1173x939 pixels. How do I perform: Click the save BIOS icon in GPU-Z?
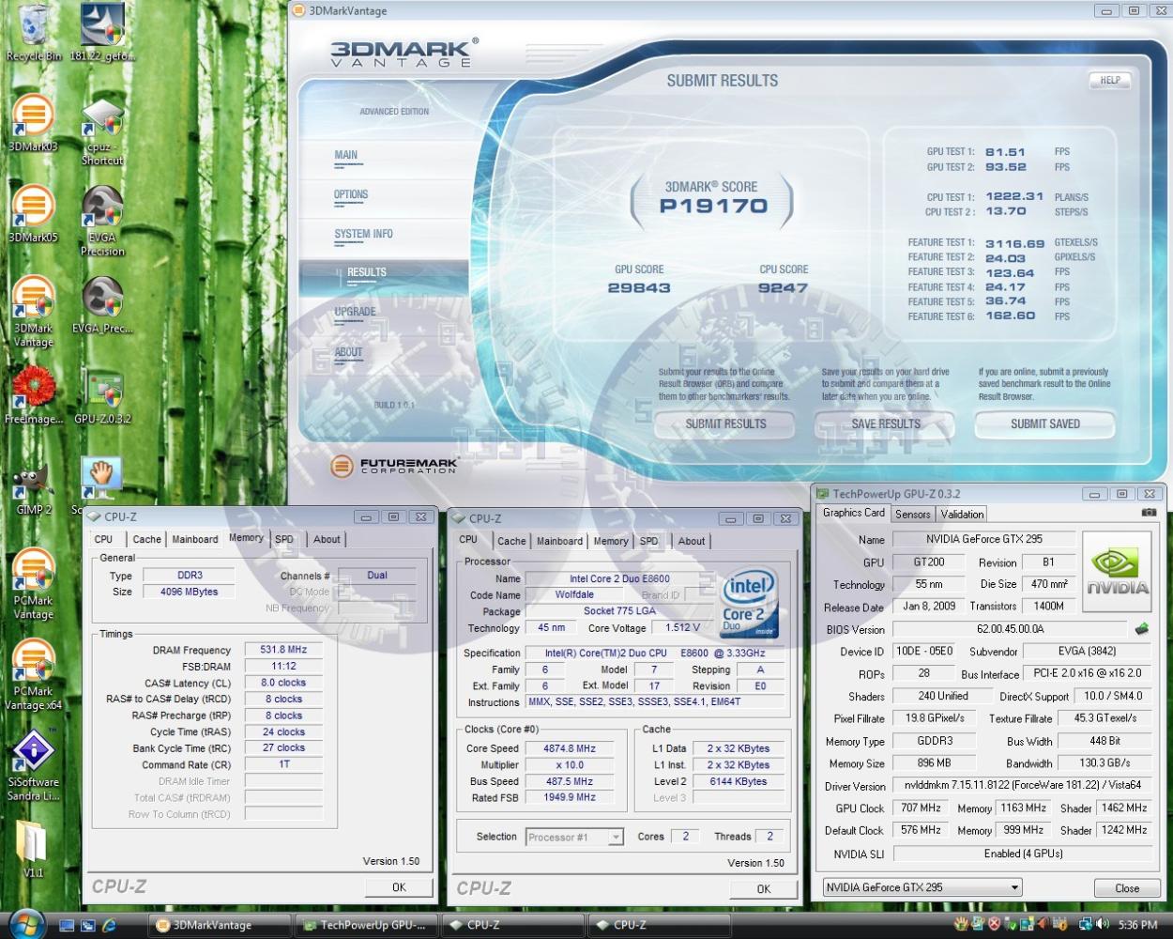pyautogui.click(x=1142, y=629)
